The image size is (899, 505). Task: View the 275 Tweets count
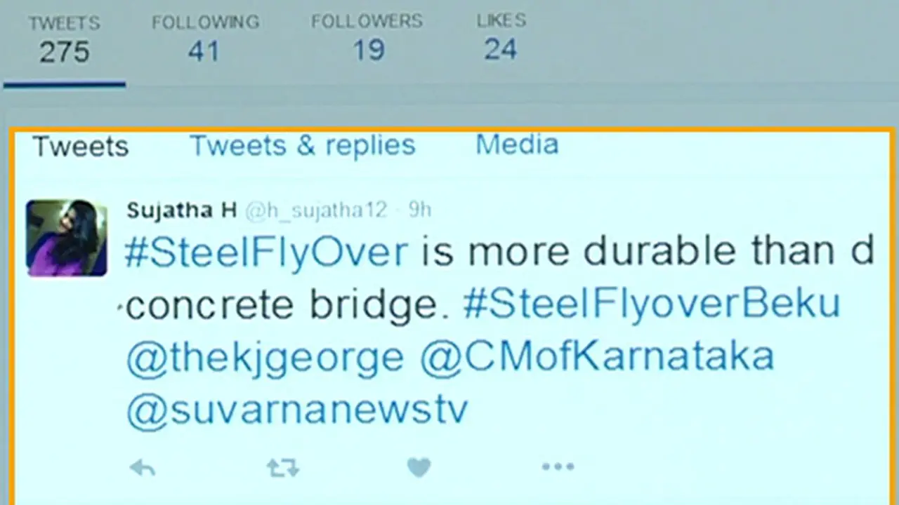tap(64, 41)
